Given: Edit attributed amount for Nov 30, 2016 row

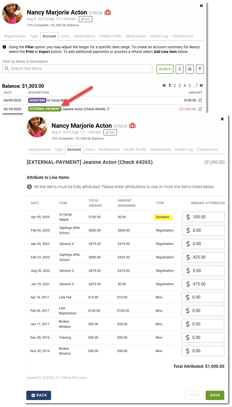Looking at the screenshot, I should click(x=203, y=351).
